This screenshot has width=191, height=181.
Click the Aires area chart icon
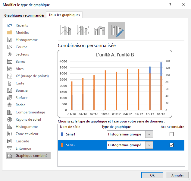[x=10, y=69]
